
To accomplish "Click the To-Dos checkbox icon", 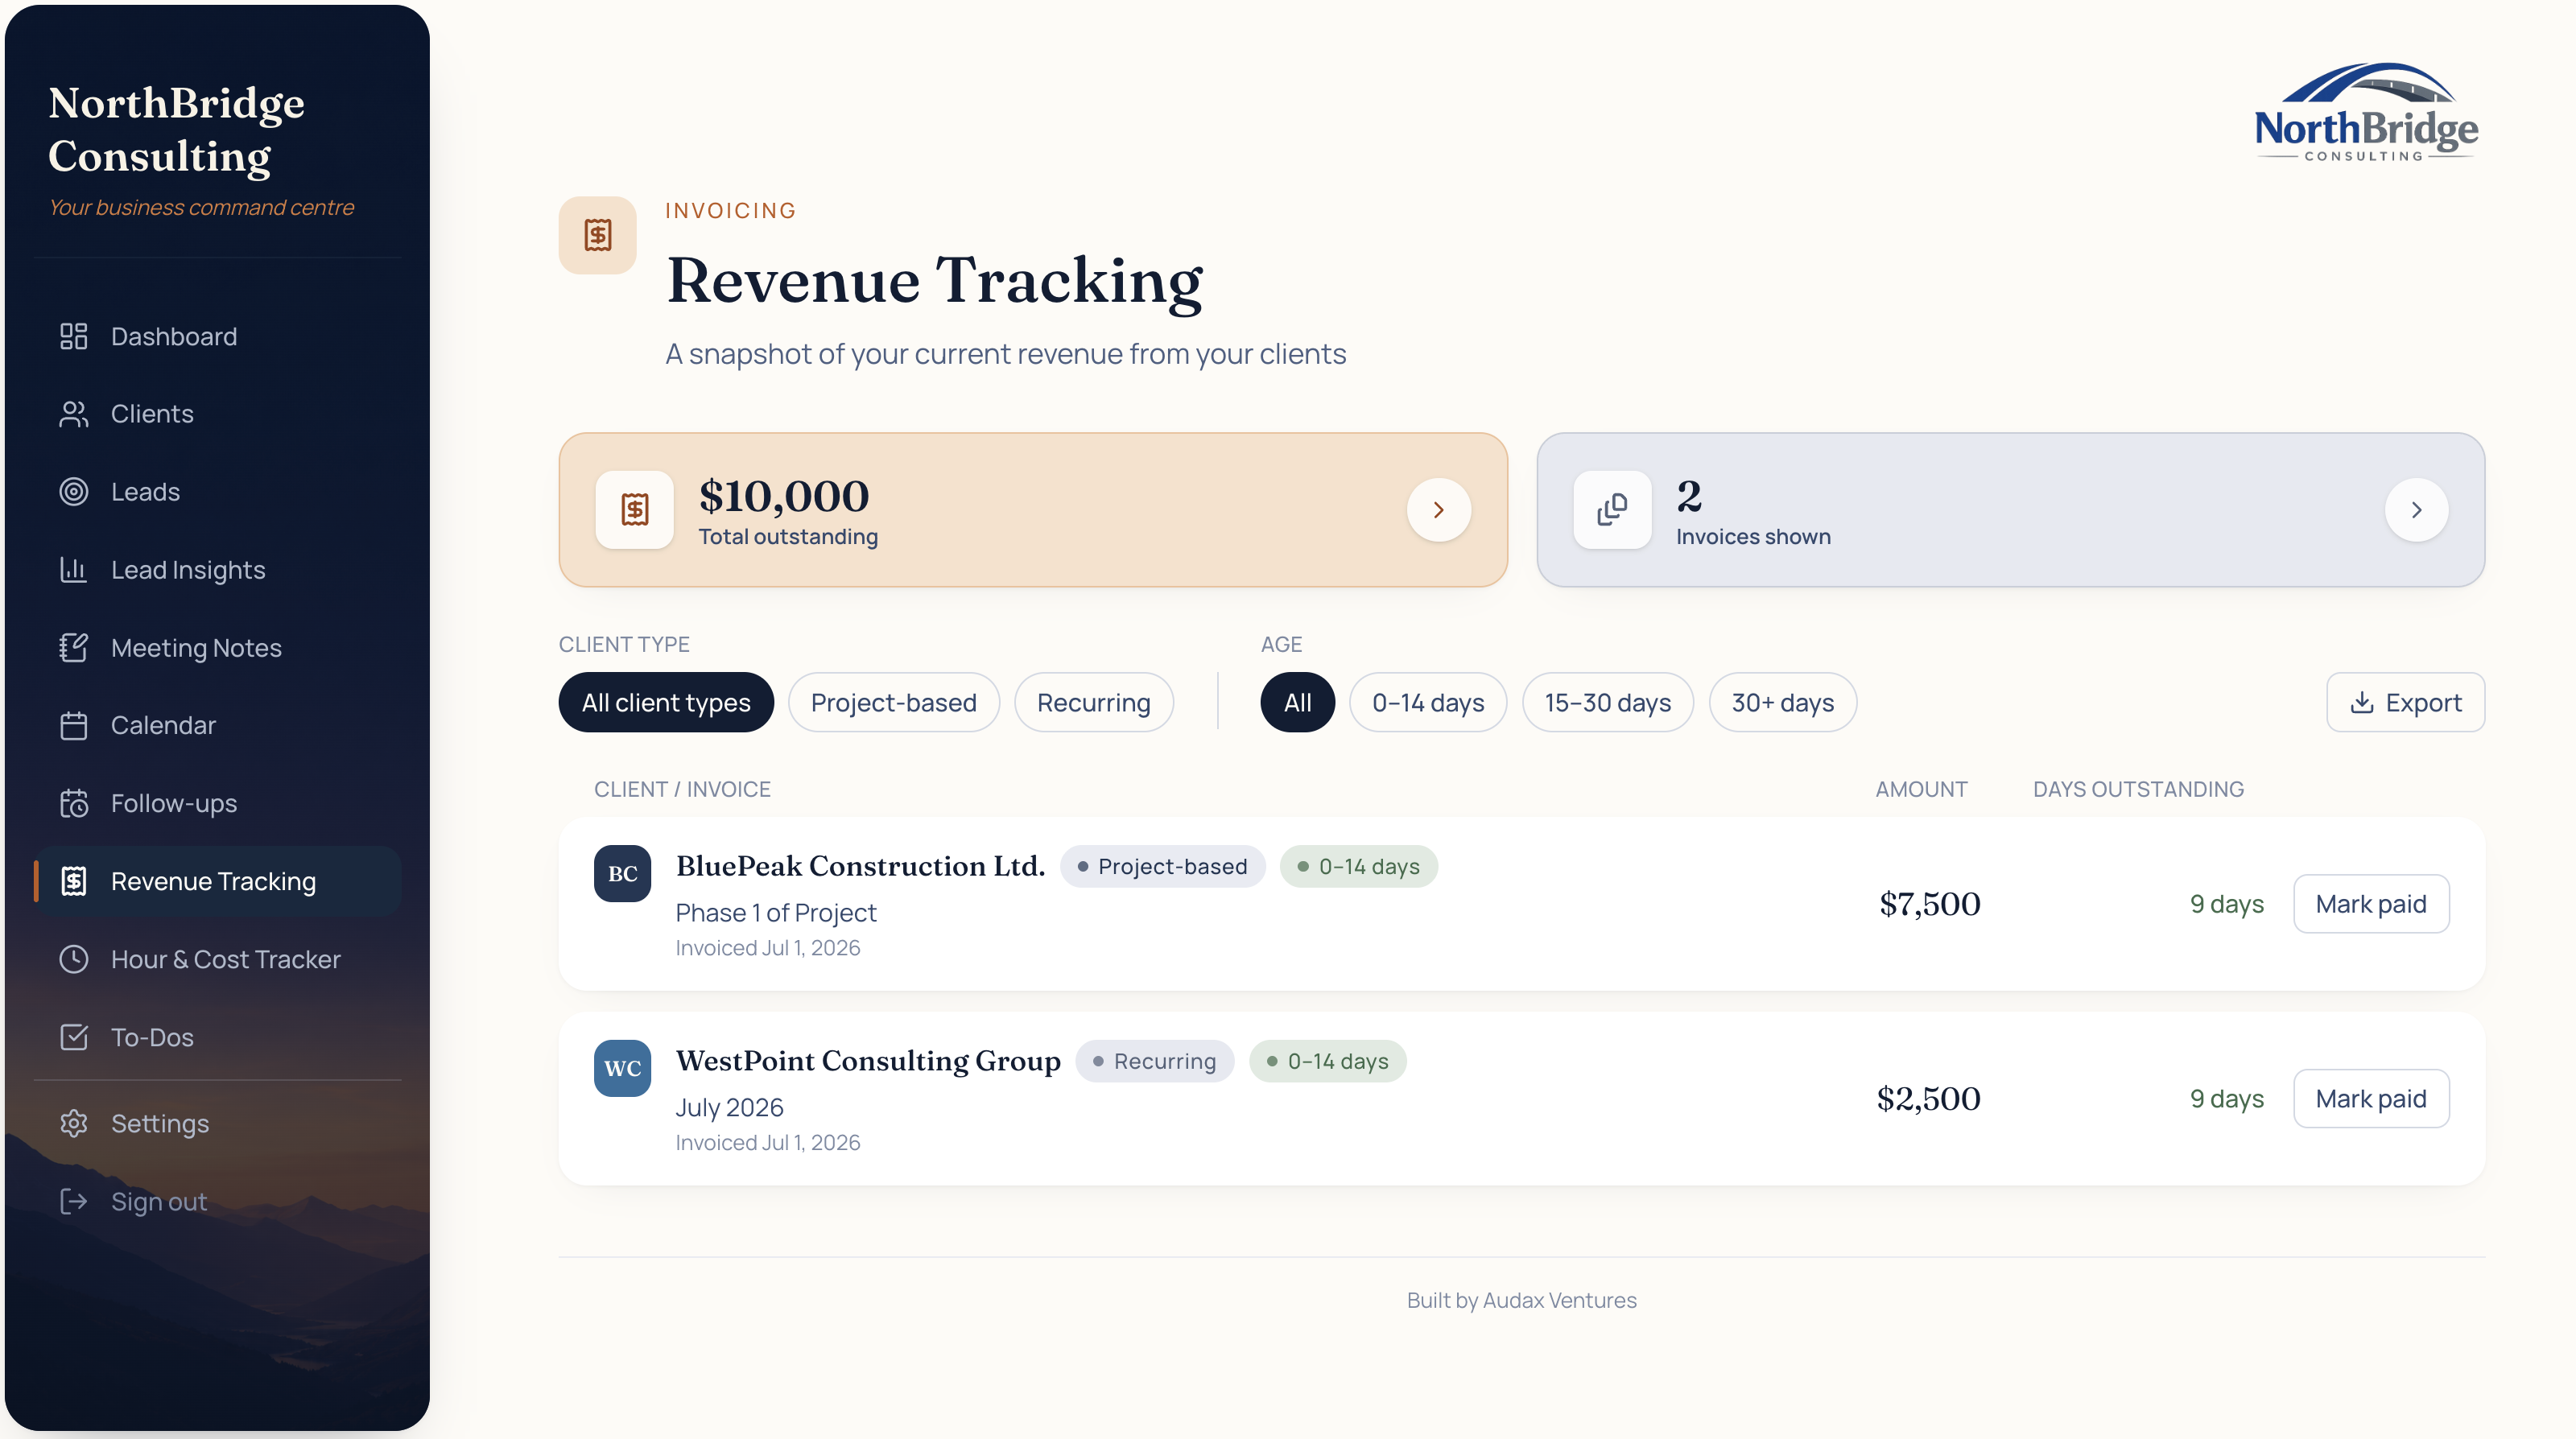I will (x=73, y=1037).
